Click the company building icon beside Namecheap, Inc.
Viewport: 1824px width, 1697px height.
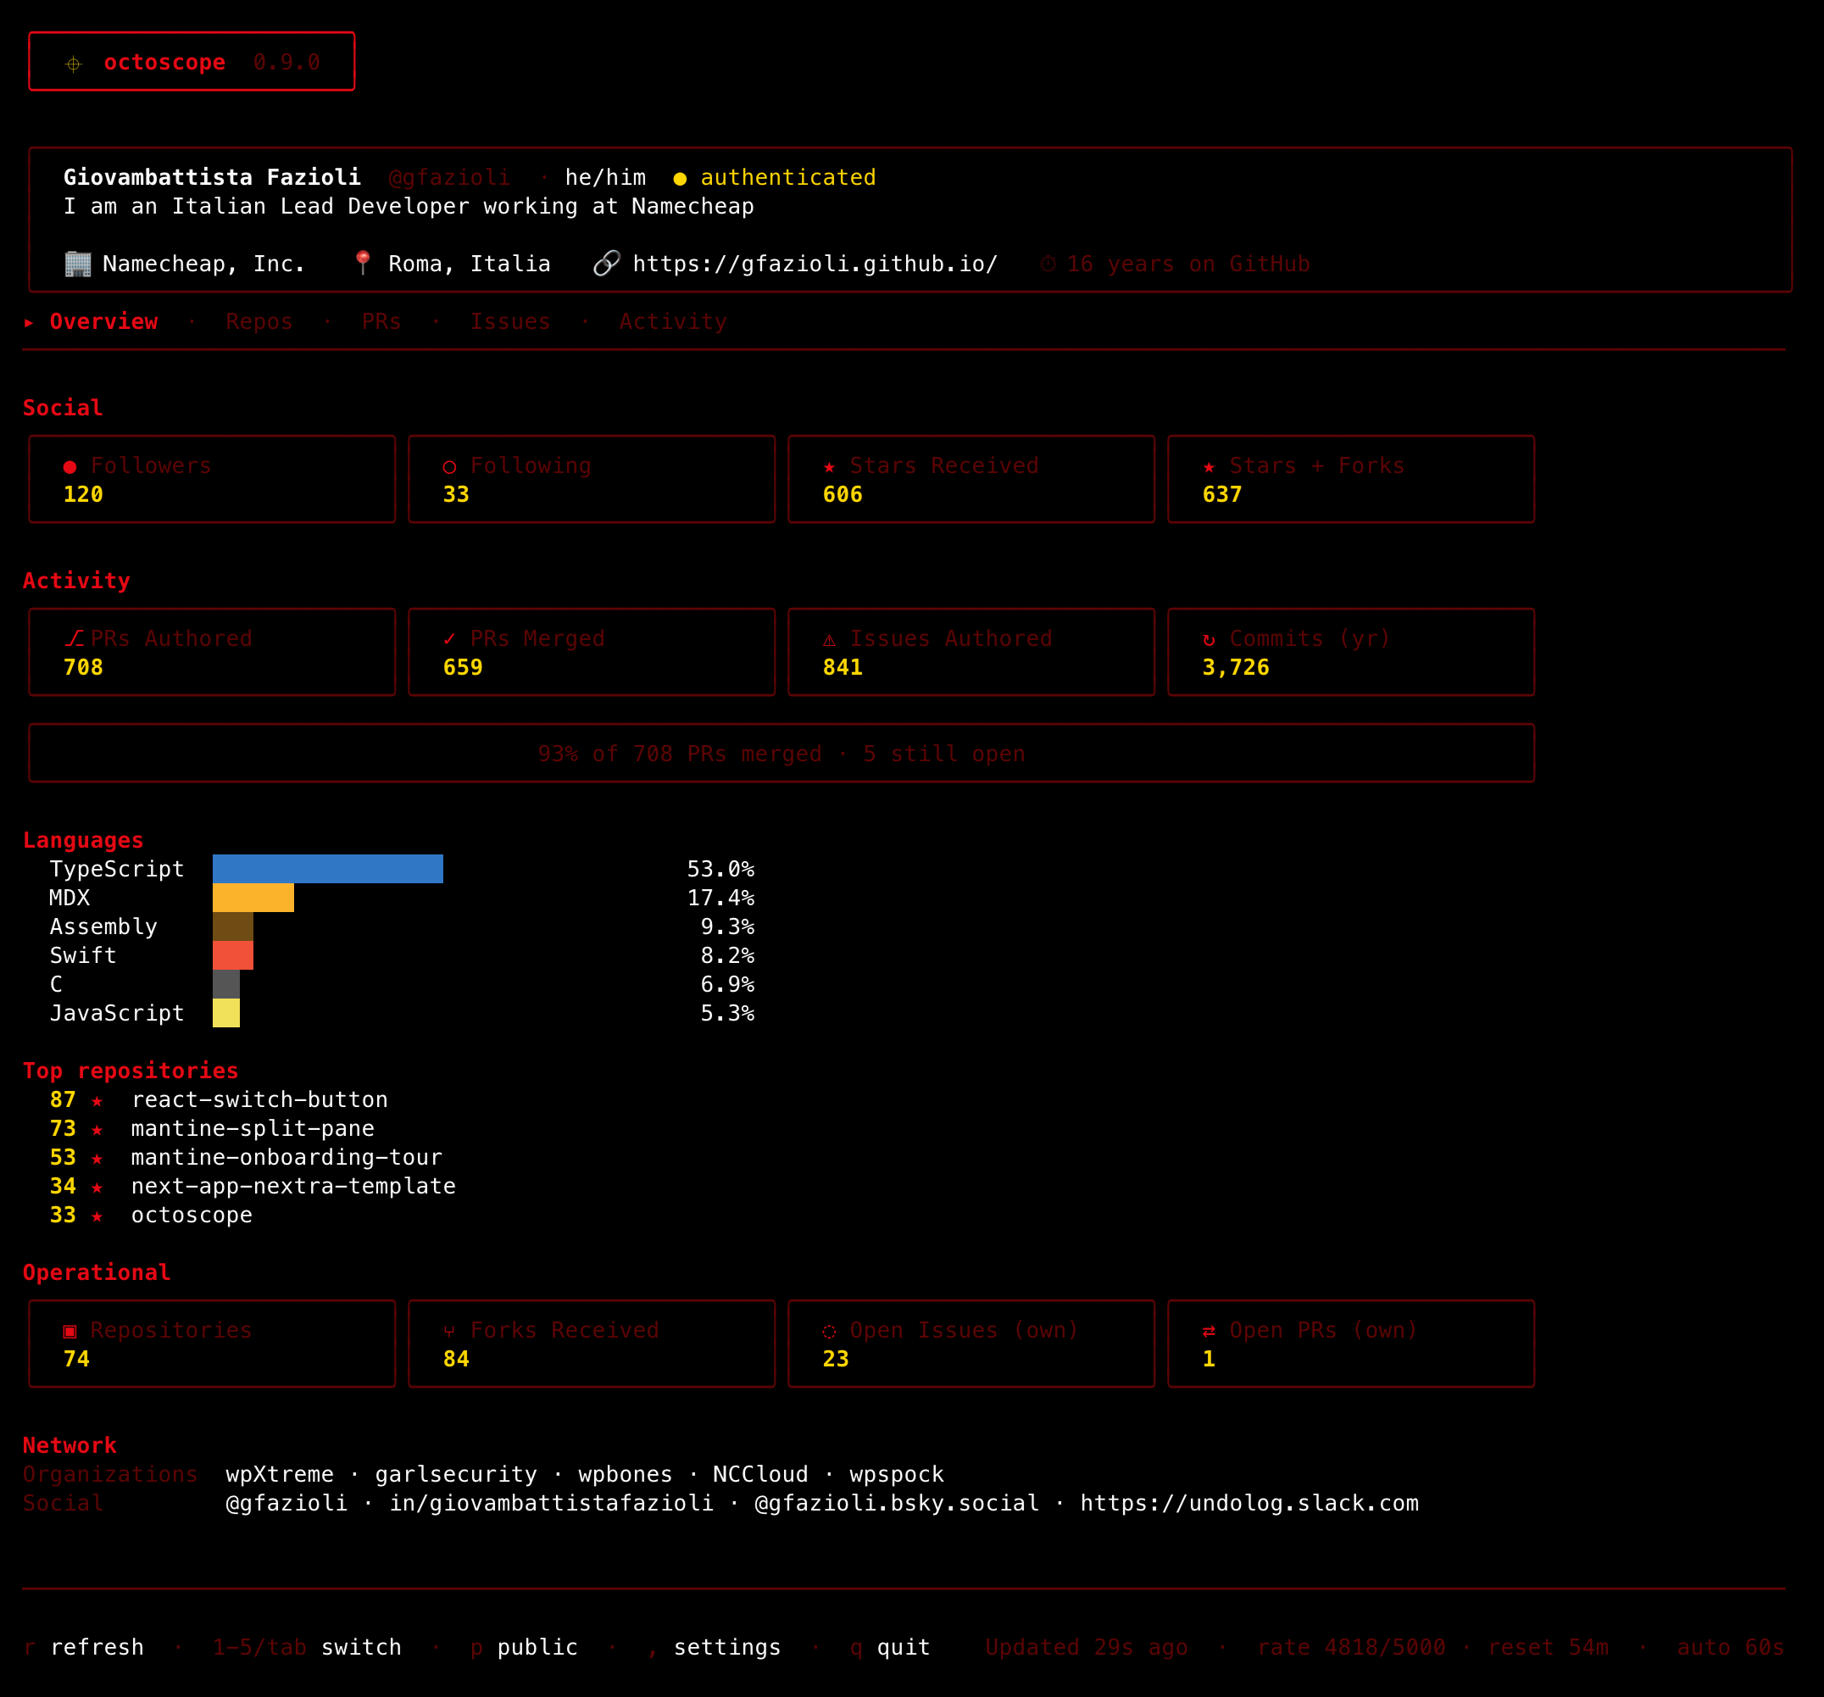click(78, 264)
